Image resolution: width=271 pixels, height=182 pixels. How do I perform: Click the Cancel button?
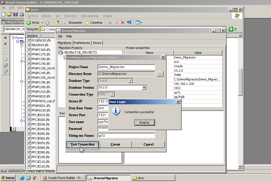pos(148,144)
